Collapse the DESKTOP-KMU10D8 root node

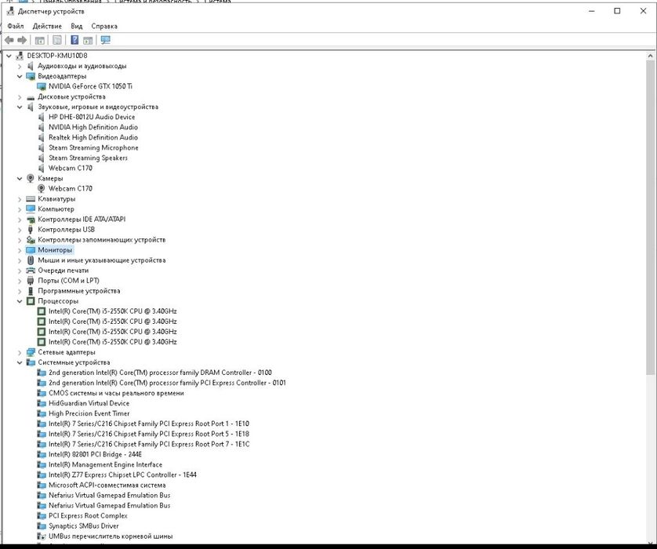[x=9, y=56]
